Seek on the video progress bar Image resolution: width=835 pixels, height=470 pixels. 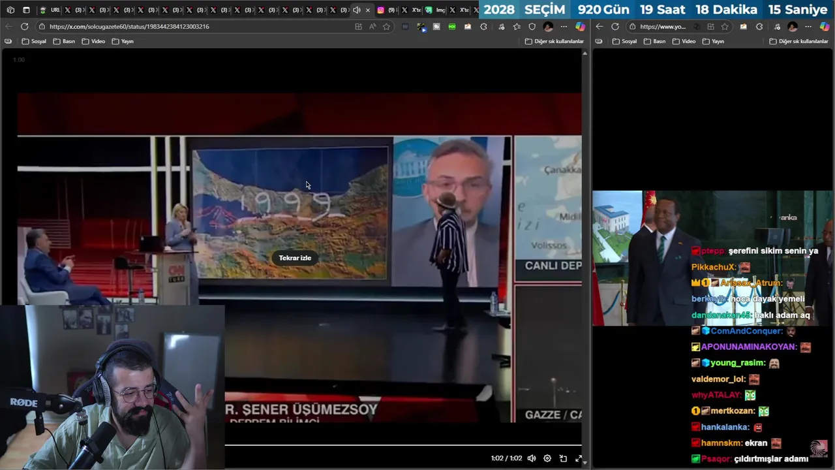click(402, 445)
